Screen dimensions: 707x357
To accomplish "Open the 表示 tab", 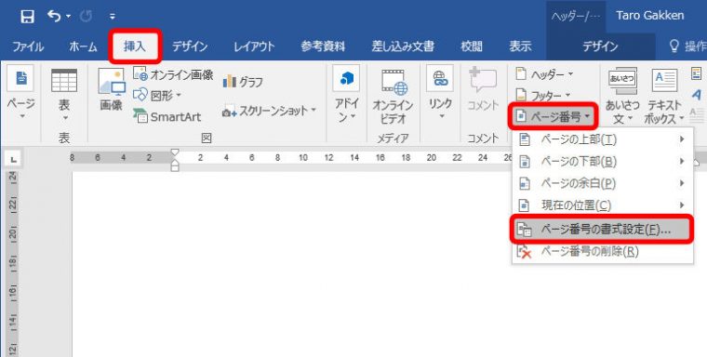I will pyautogui.click(x=520, y=46).
